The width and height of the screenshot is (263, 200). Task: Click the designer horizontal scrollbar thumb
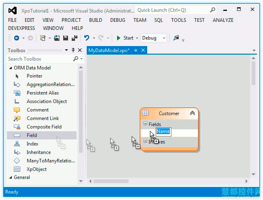[111, 181]
